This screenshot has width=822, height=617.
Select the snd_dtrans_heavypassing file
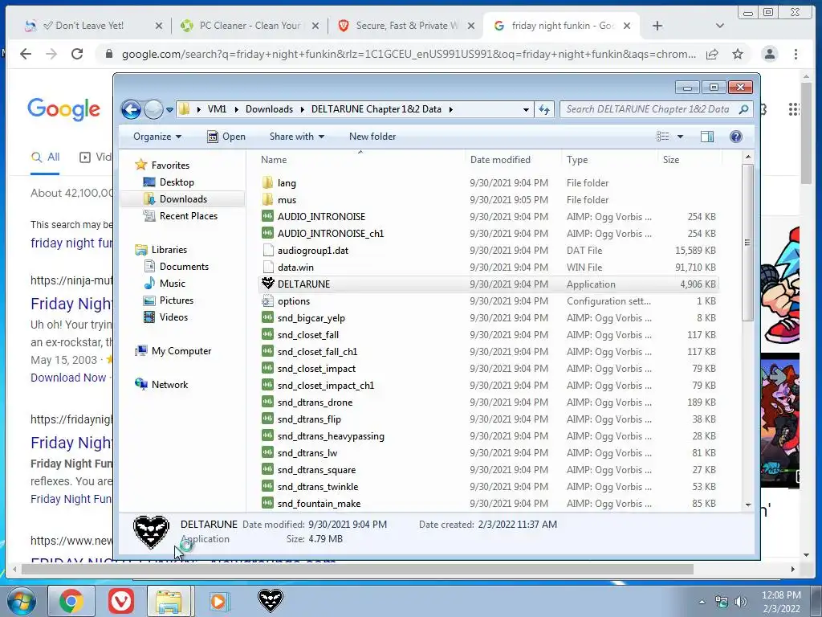click(330, 436)
